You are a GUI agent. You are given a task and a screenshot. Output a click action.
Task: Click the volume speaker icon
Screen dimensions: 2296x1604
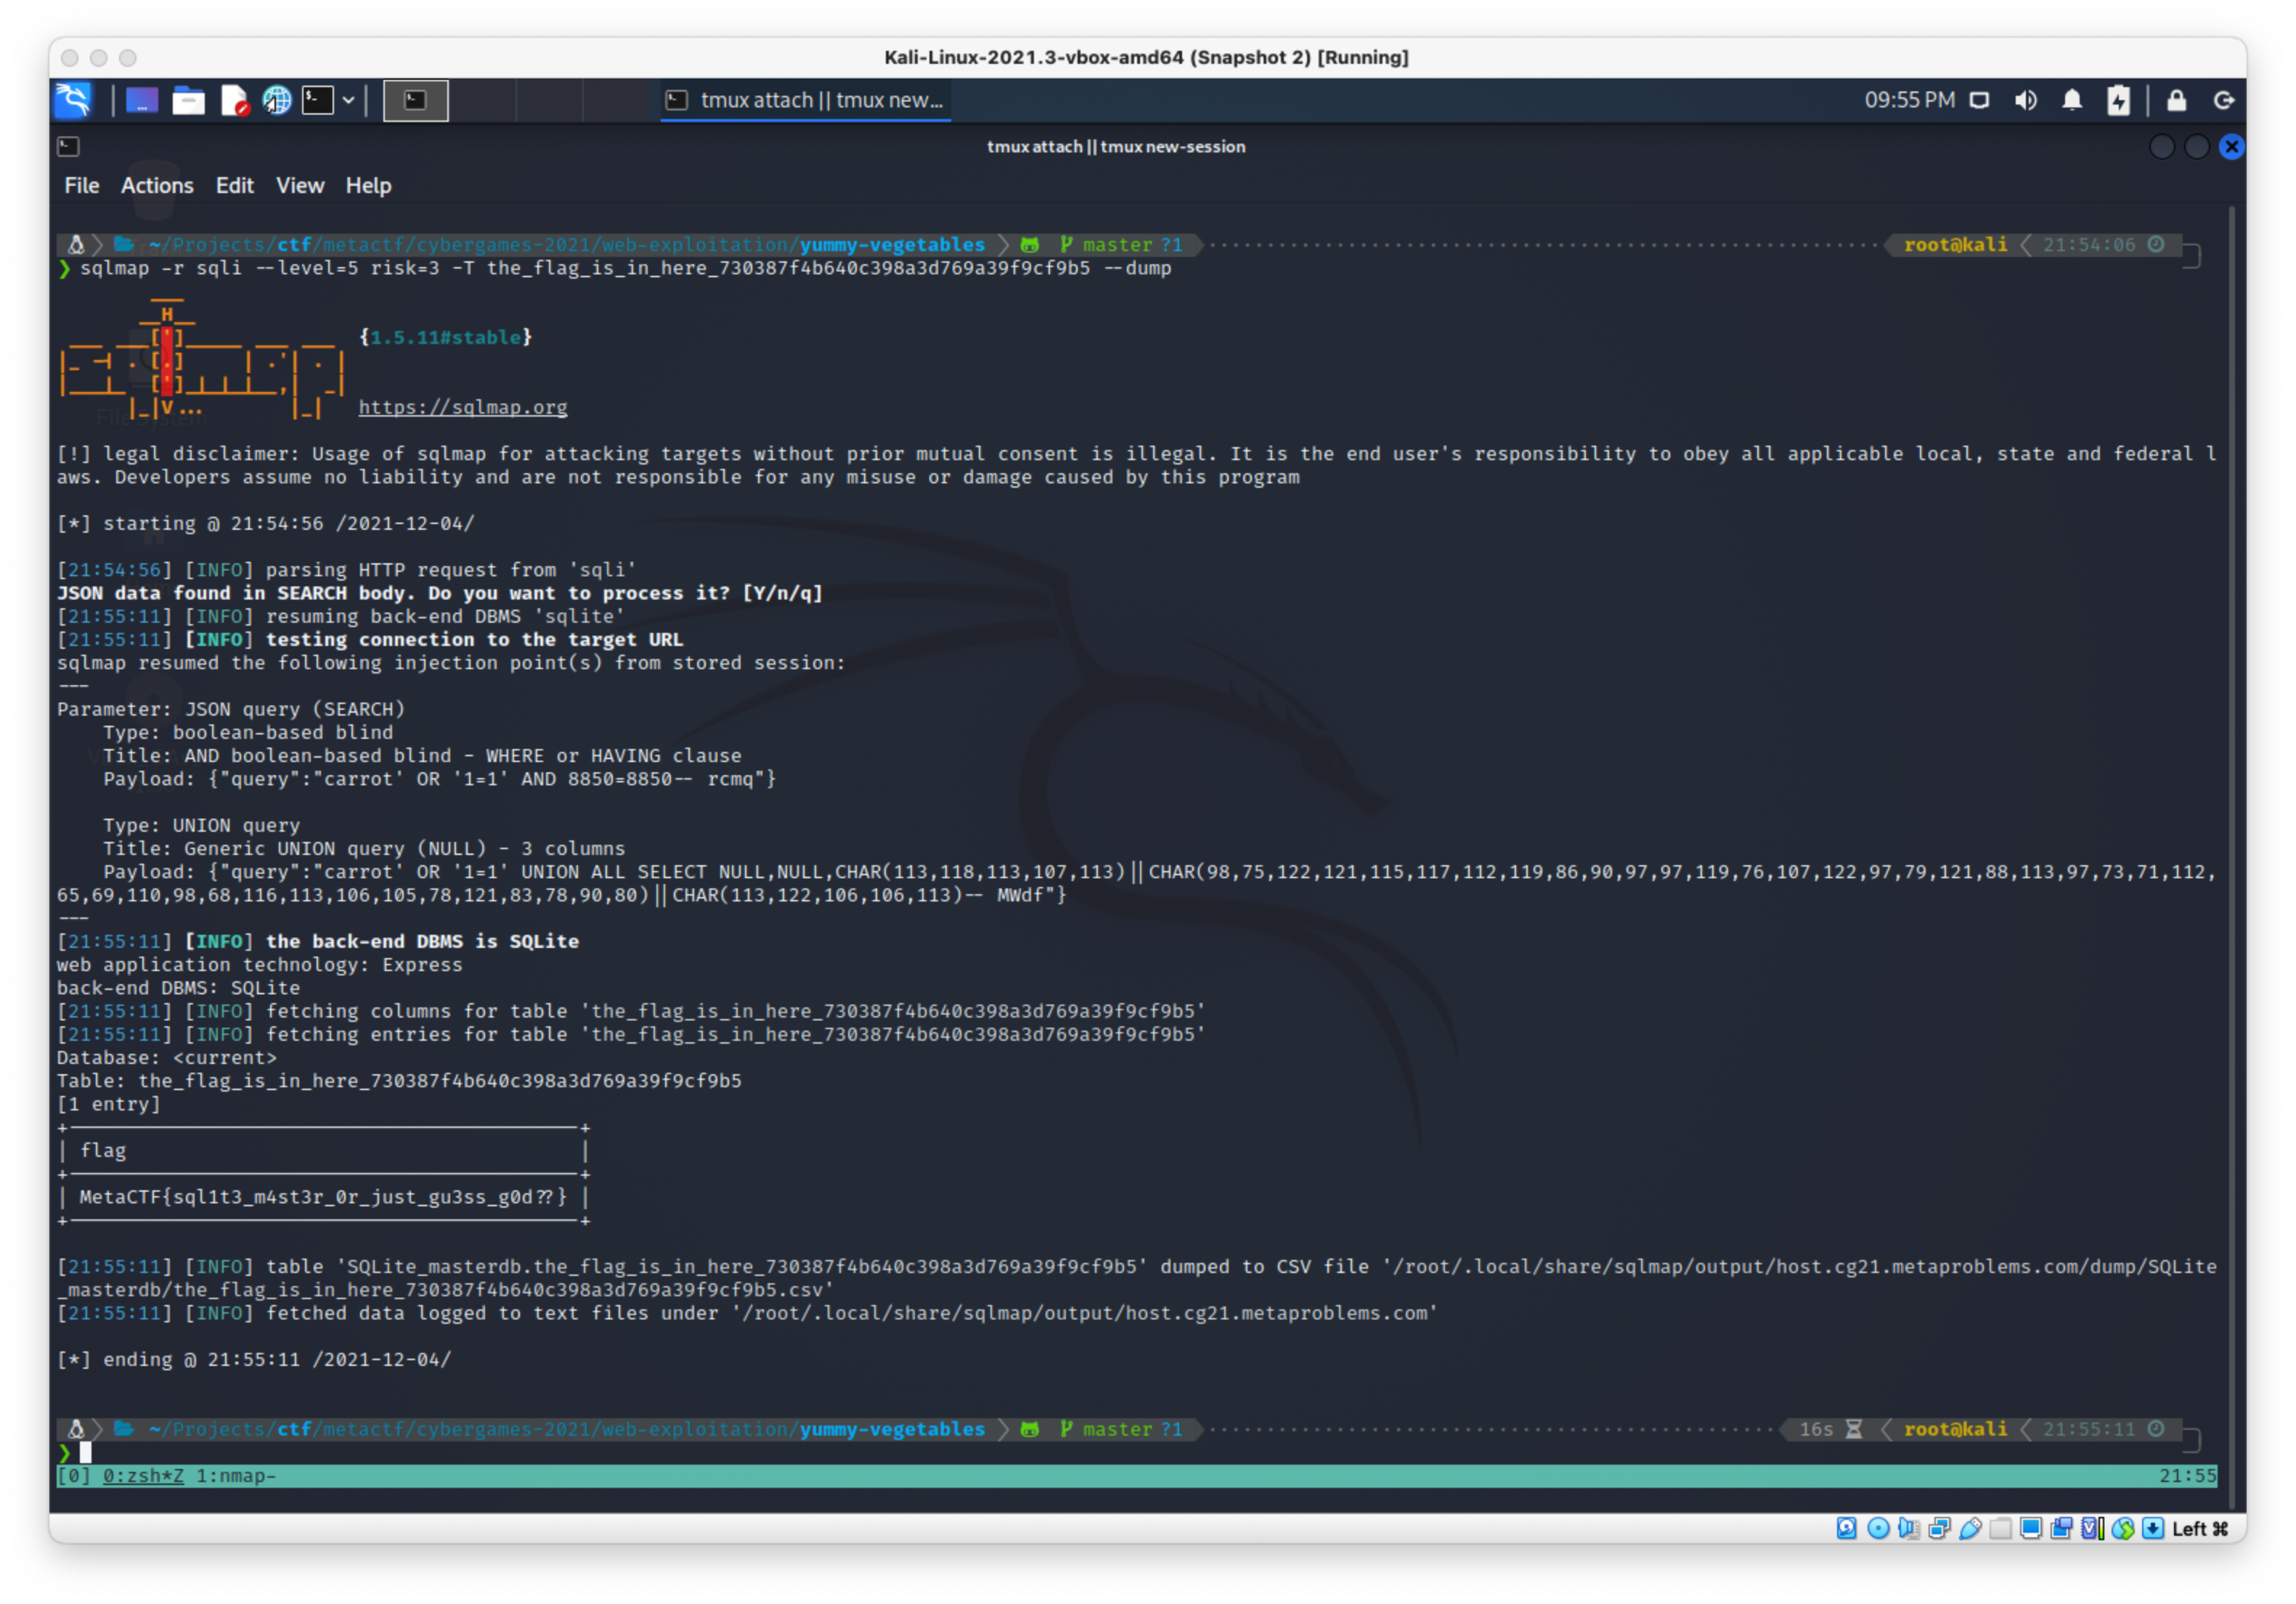click(2026, 100)
